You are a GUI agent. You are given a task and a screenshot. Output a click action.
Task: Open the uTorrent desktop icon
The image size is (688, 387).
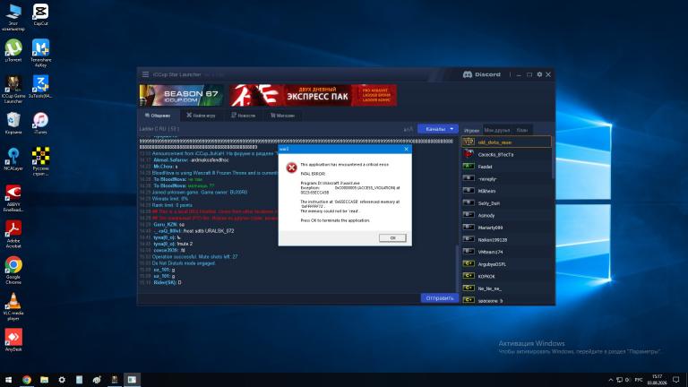click(x=13, y=50)
